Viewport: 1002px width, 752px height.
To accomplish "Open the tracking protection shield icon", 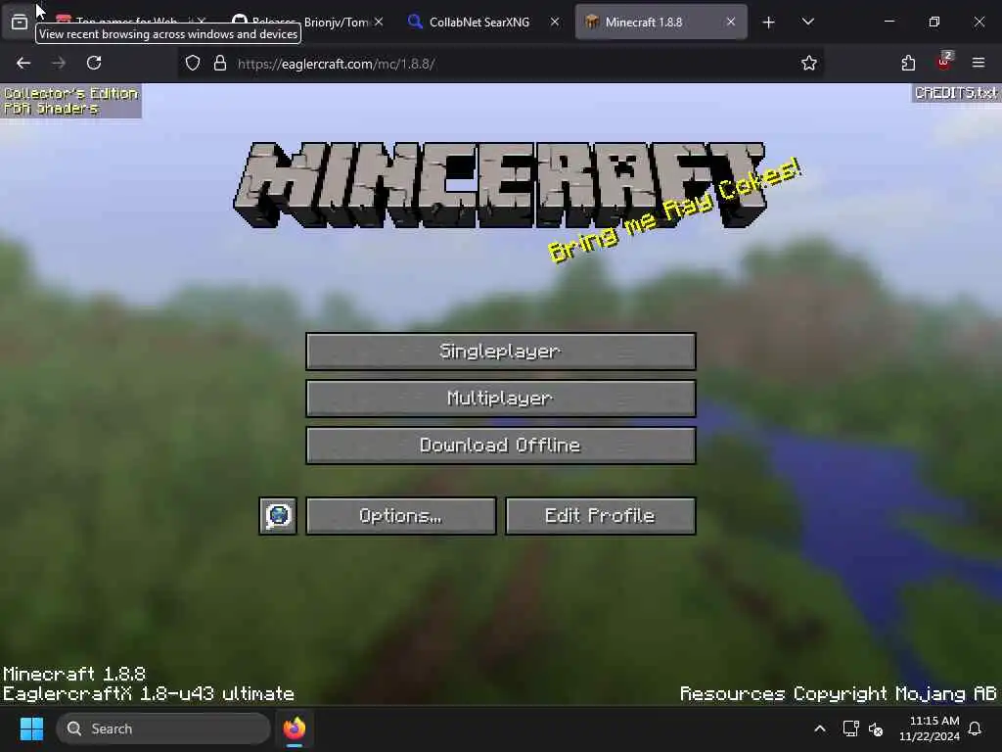I will pos(193,64).
